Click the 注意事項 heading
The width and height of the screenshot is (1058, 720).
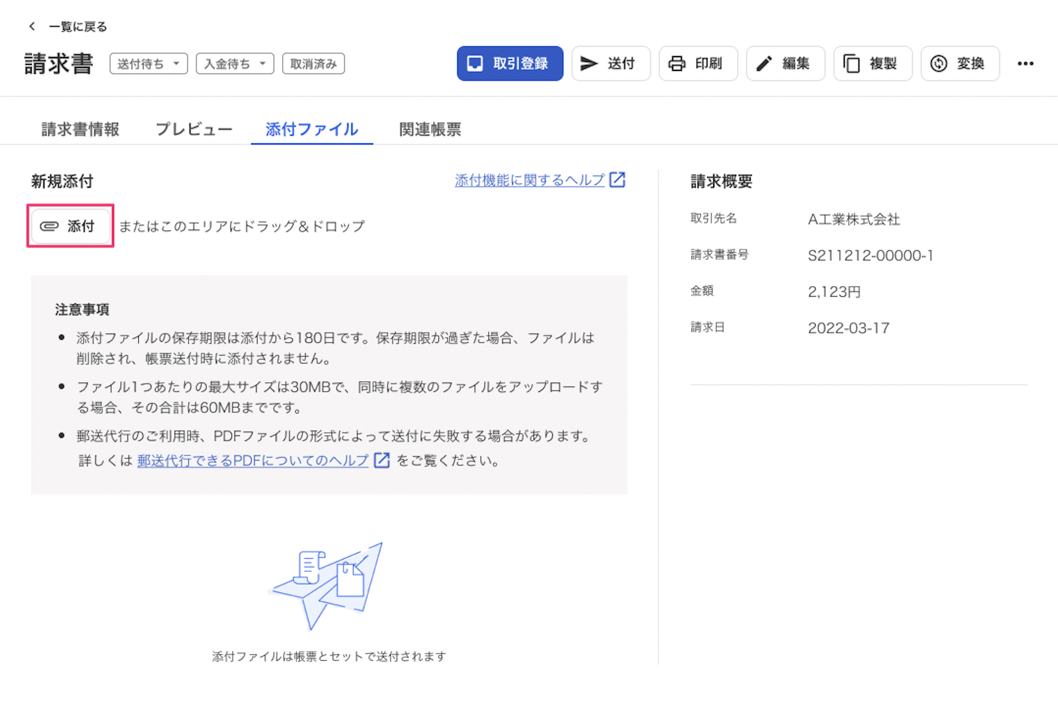click(x=82, y=309)
